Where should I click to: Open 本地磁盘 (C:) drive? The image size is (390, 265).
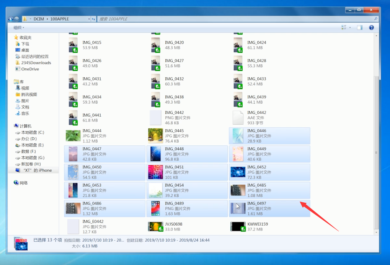(x=29, y=132)
